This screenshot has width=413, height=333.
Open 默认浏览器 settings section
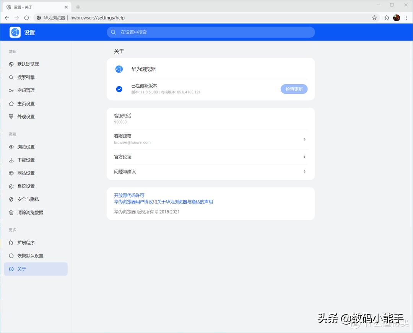click(x=36, y=64)
